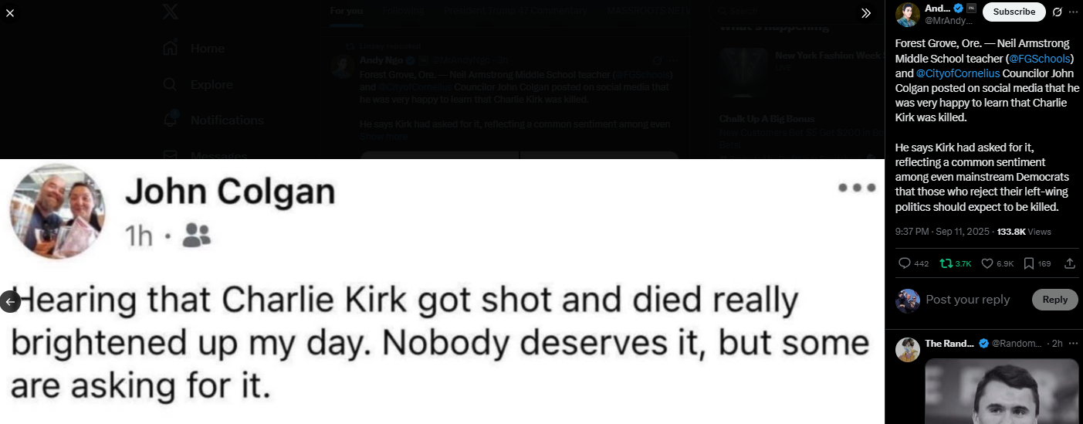
Task: Go to previous image with left arrow
Action: [x=9, y=301]
